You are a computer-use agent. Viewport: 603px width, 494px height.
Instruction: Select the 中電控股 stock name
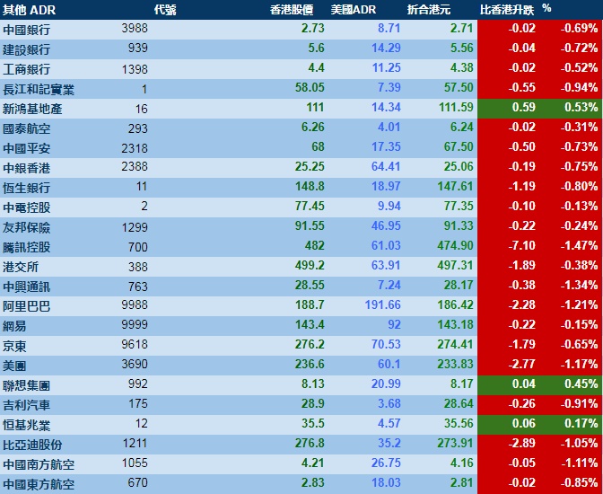click(x=27, y=207)
